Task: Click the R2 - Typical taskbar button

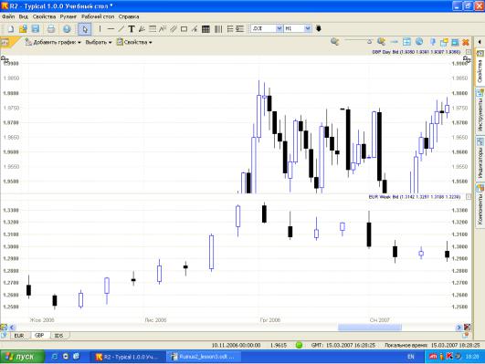Action: [127, 357]
